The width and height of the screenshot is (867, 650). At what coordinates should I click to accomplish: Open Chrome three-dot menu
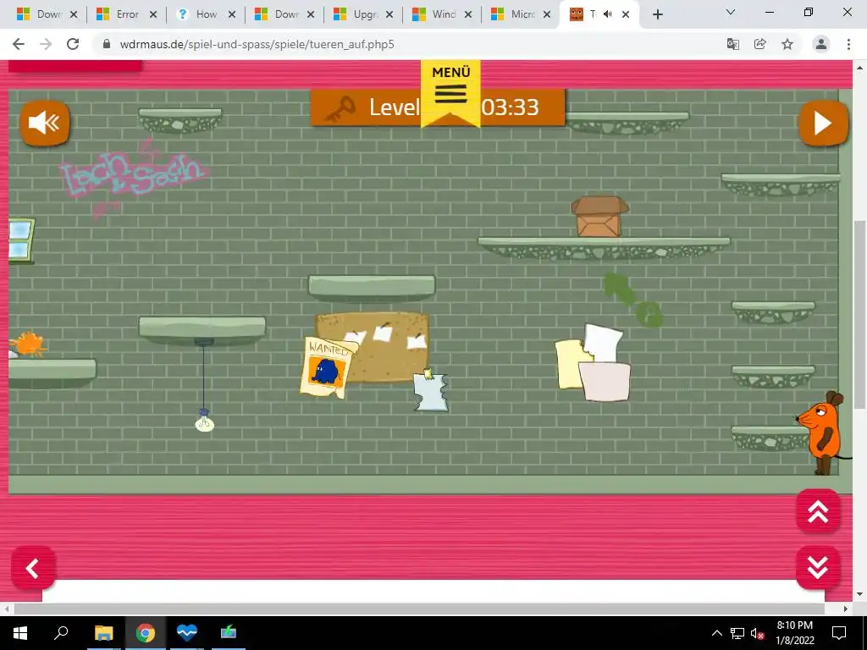coord(848,44)
